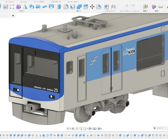Click the blue funnel-shaped icon in the create group

[51, 7]
